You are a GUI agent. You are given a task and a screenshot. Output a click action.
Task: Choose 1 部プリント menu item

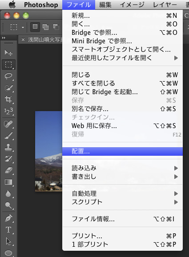pos(122,245)
